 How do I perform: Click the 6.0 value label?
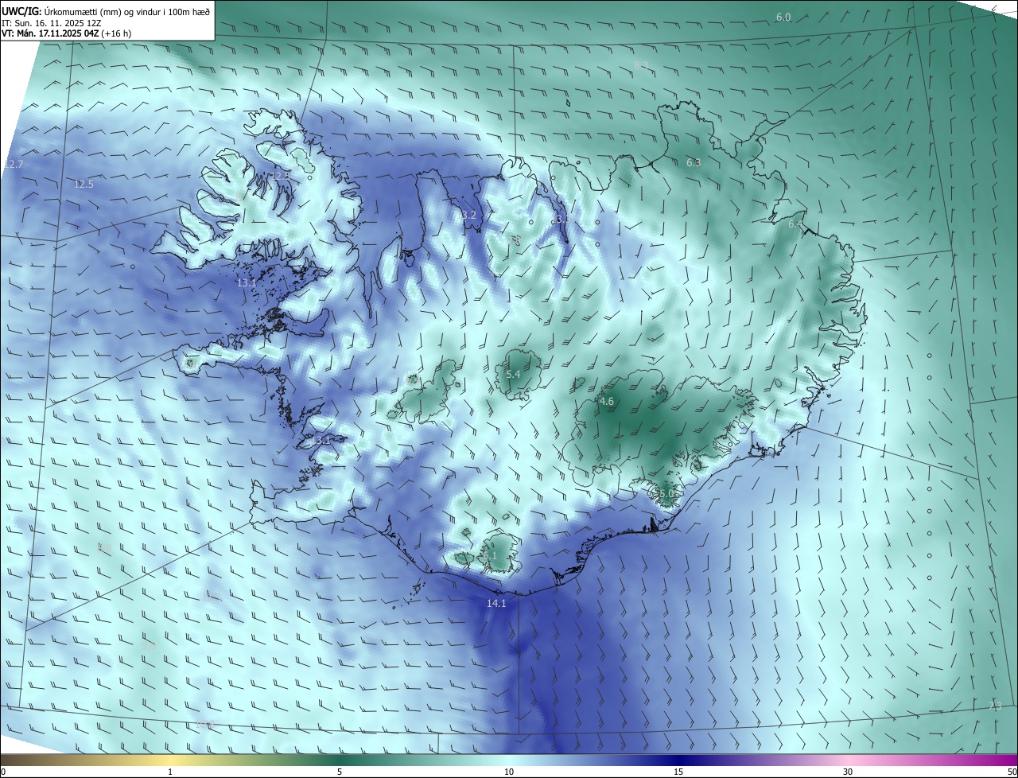783,17
